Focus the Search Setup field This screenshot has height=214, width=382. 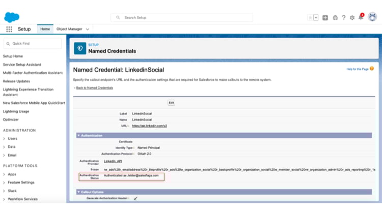pyautogui.click(x=182, y=17)
